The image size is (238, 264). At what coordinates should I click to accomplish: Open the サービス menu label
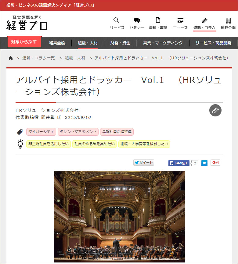(x=117, y=28)
